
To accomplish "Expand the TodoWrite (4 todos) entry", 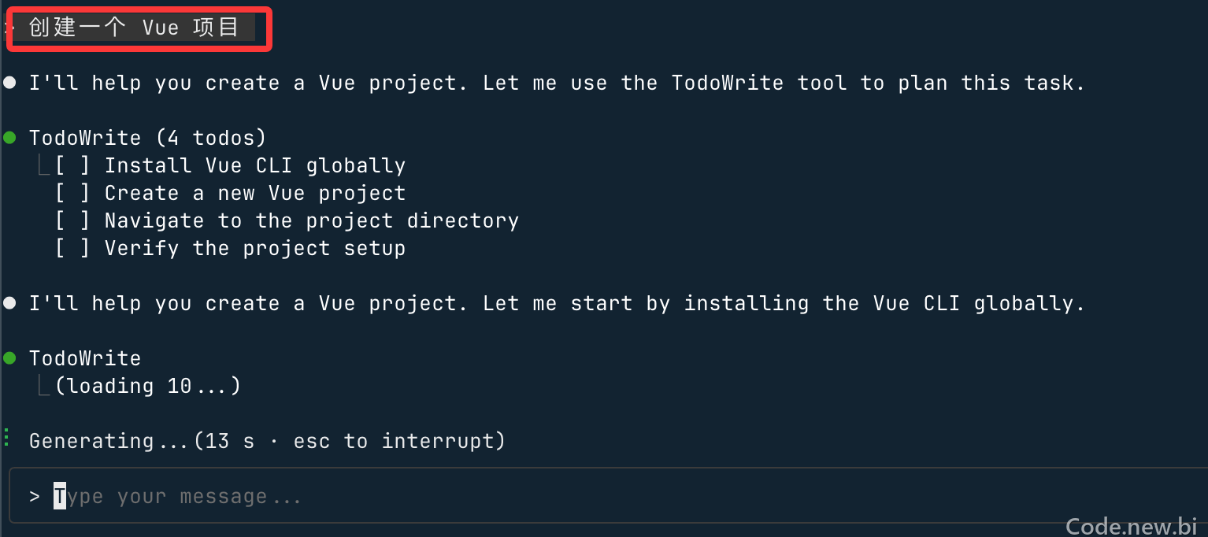I will [x=148, y=138].
